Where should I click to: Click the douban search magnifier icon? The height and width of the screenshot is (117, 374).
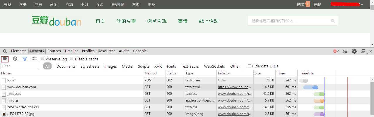pyautogui.click(x=333, y=21)
